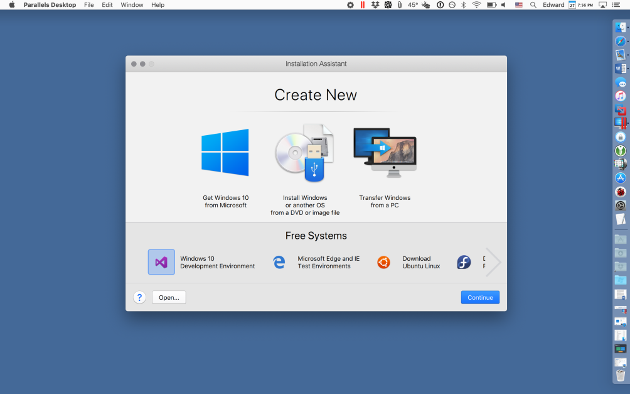
Task: Open Microsoft Word in the dock
Action: pyautogui.click(x=621, y=68)
